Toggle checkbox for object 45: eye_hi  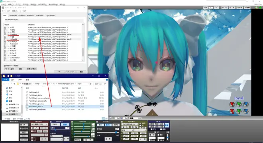[5, 41]
